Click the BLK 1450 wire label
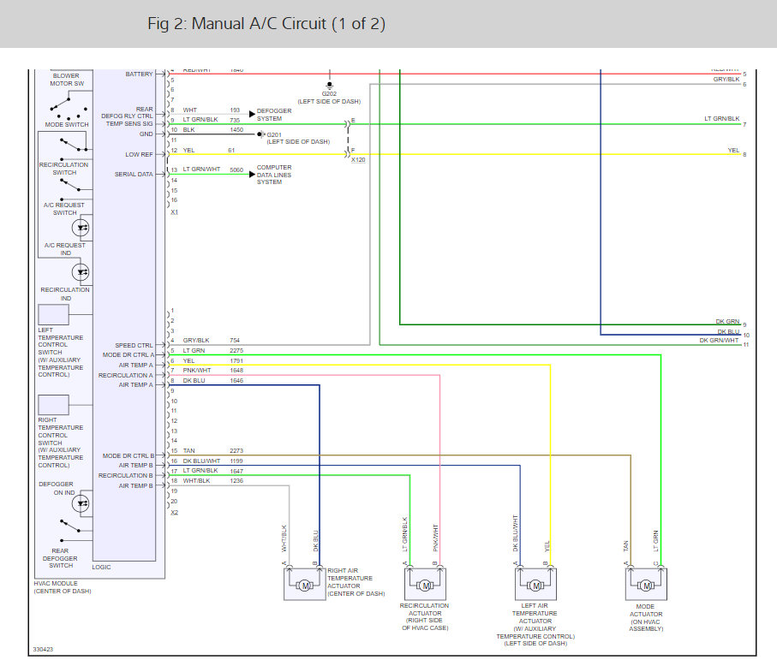Viewport: 777px width, 666px height. (x=213, y=130)
